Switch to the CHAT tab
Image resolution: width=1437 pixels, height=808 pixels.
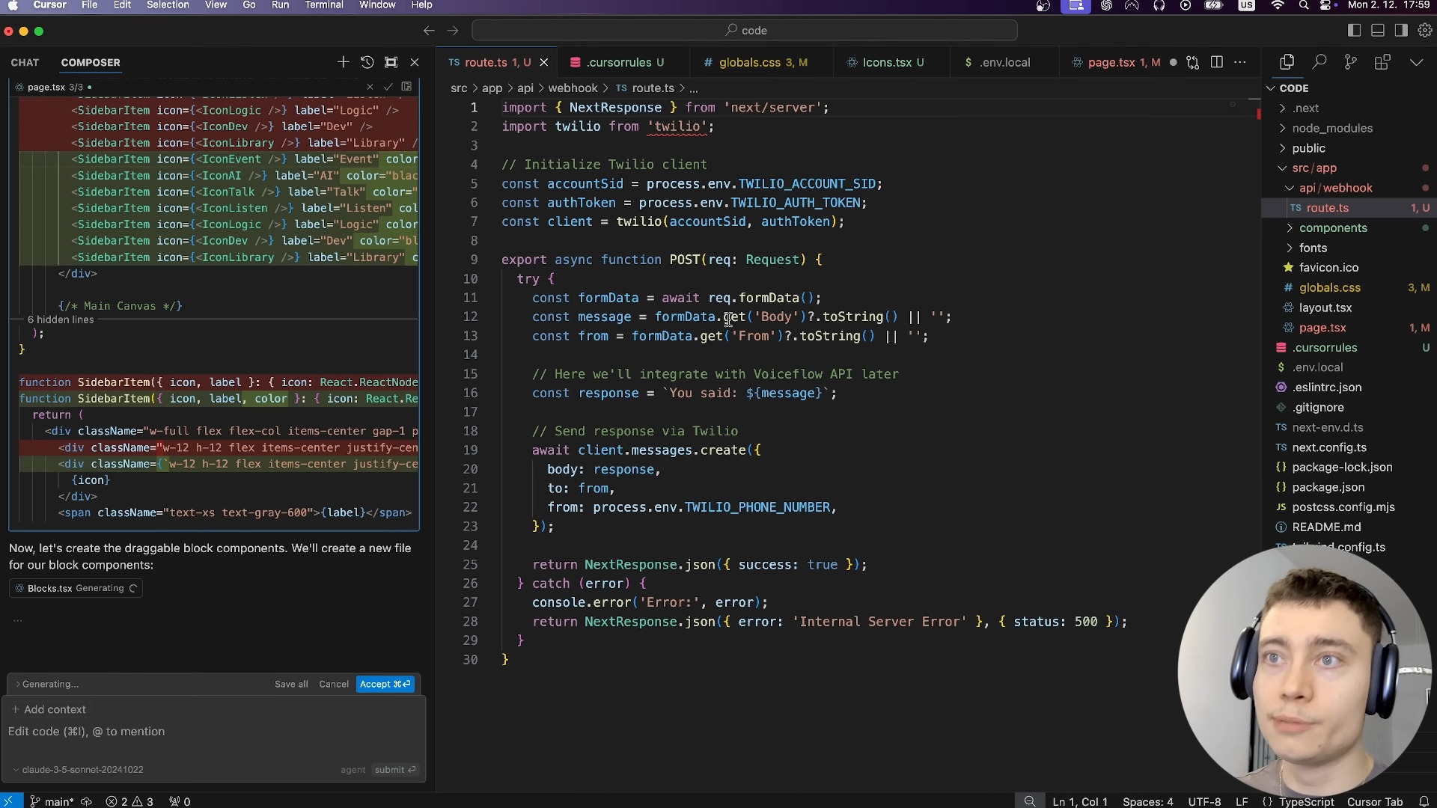coord(25,63)
